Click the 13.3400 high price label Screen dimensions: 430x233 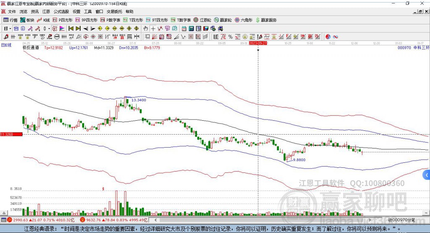click(139, 100)
